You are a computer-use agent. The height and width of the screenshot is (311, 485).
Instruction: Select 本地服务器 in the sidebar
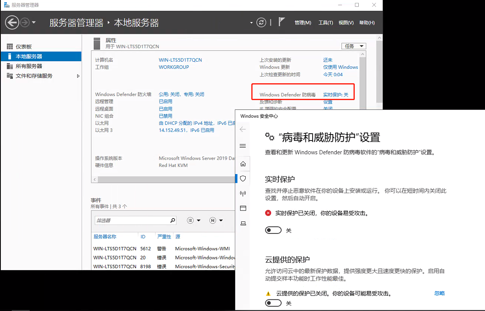(41, 56)
